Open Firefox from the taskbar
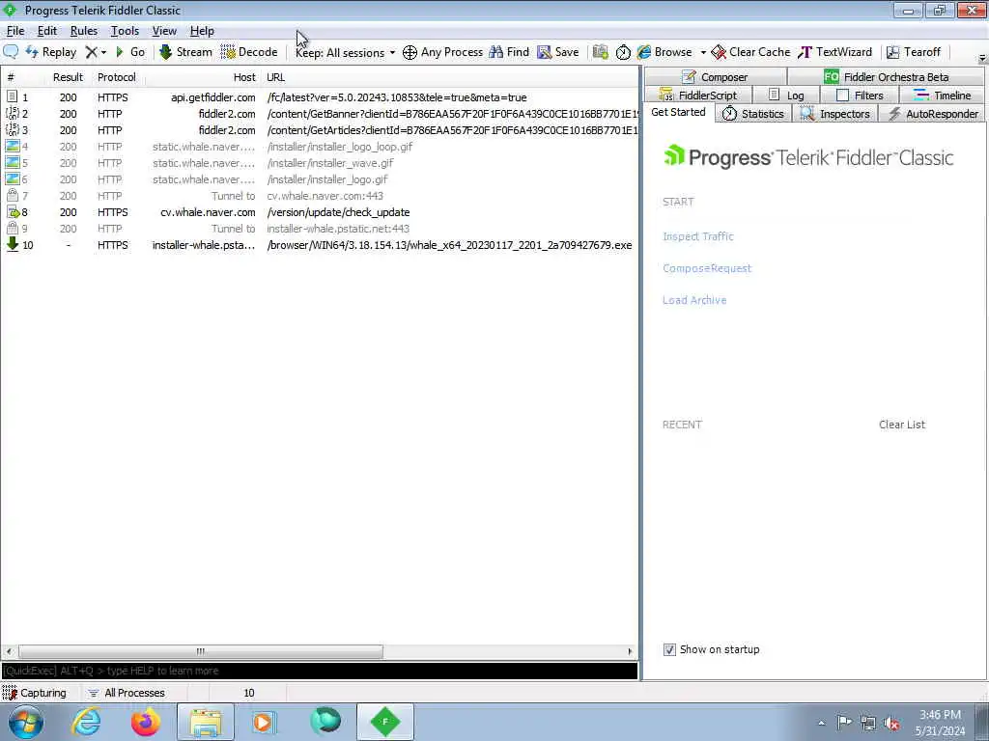989x741 pixels. coord(146,722)
